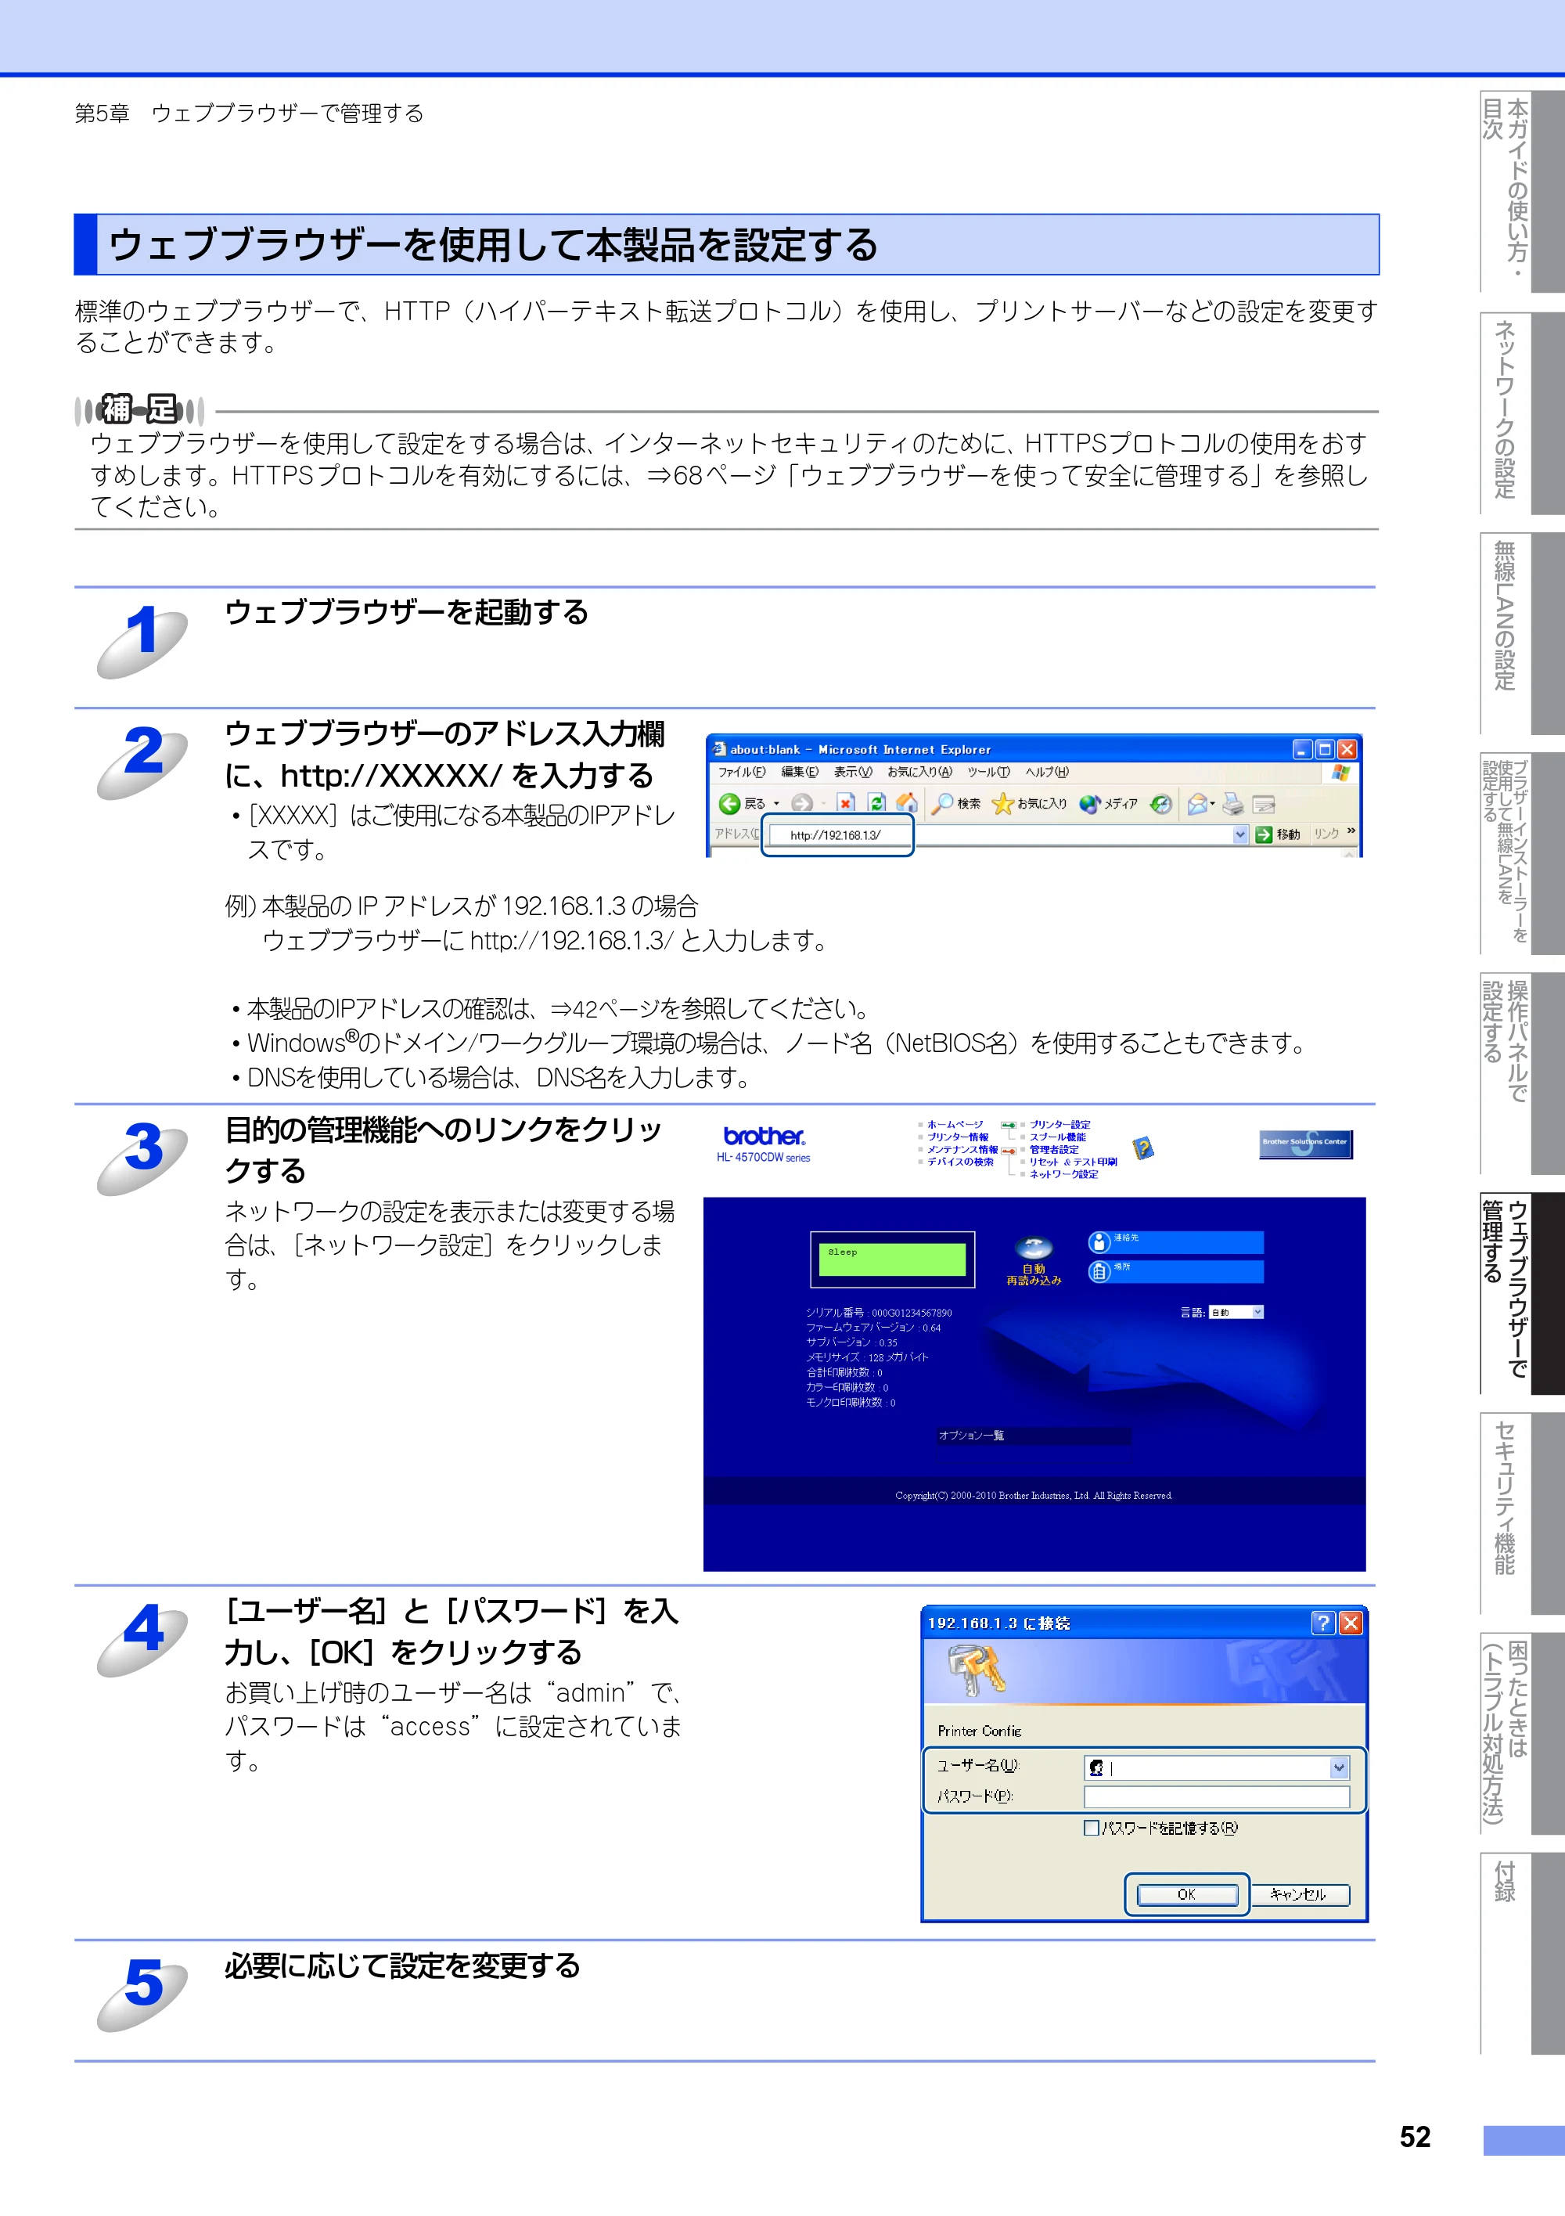Check the パスワードを記憶する checkbox
This screenshot has width=1565, height=2216.
[x=1092, y=1828]
